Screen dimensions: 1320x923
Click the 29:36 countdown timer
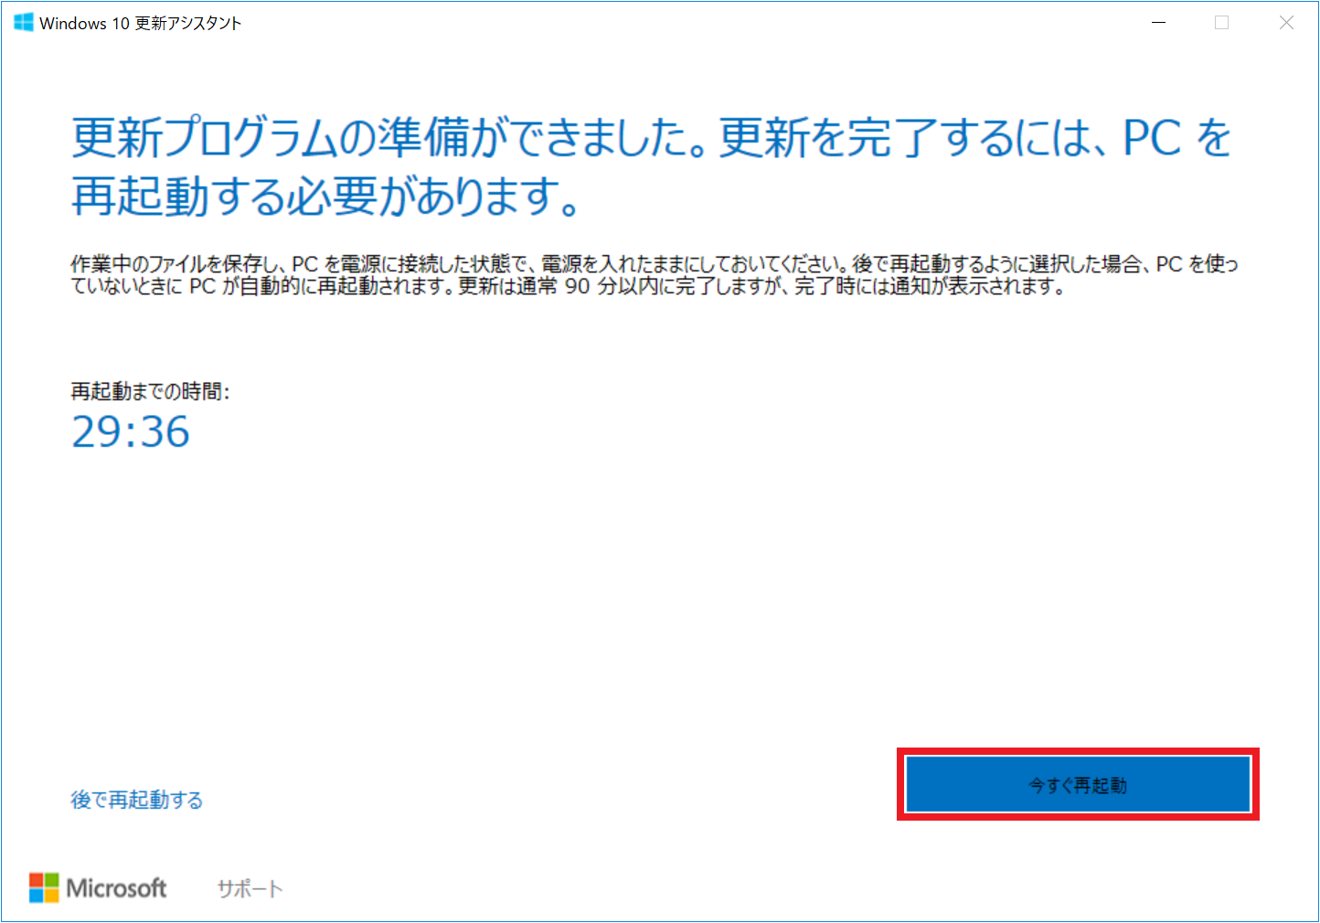pos(131,432)
